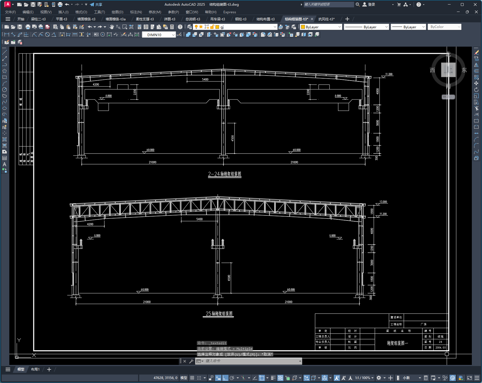
Task: Select the Mirror tool in the Modify toolbar
Action: click(x=476, y=65)
